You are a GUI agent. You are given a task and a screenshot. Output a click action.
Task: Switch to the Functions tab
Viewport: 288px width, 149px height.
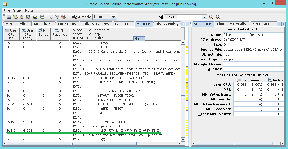(x=67, y=24)
